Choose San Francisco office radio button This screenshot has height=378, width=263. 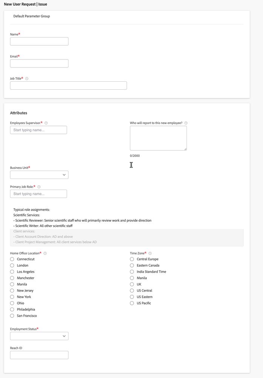pyautogui.click(x=12, y=316)
